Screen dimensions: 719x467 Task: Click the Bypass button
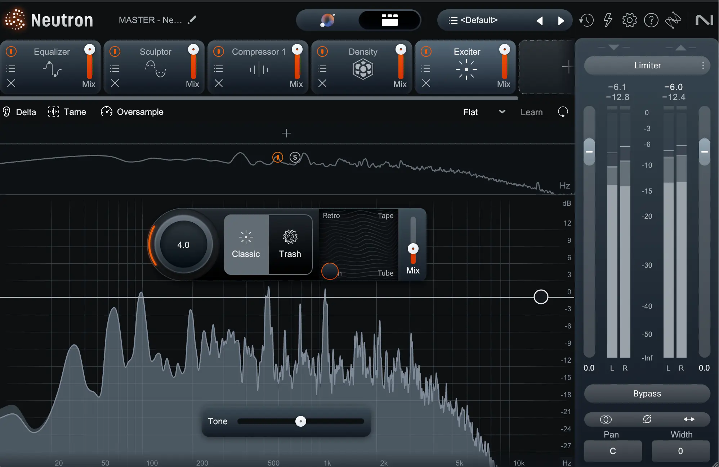tap(647, 394)
